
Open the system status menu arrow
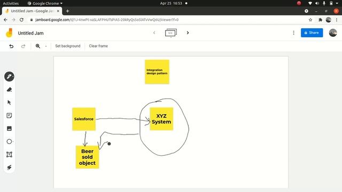coord(337,3)
